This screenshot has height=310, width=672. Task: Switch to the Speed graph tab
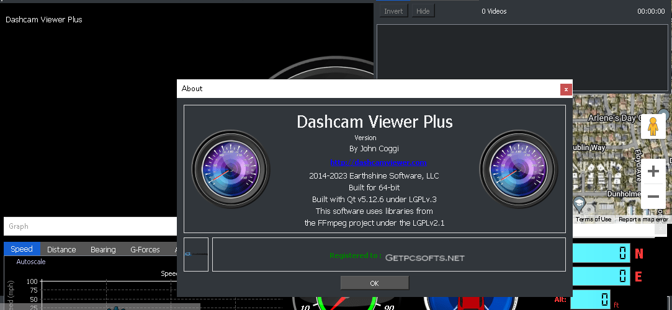[22, 249]
